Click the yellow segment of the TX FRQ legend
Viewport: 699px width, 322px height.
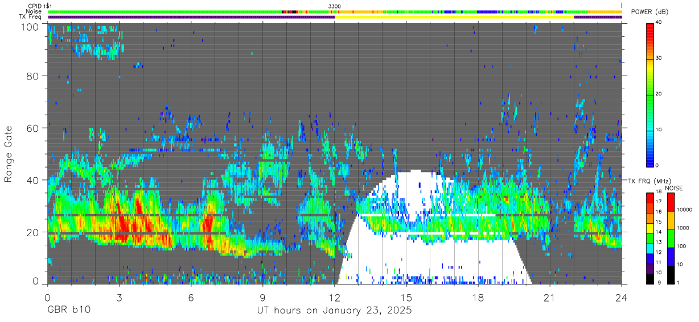pos(649,228)
